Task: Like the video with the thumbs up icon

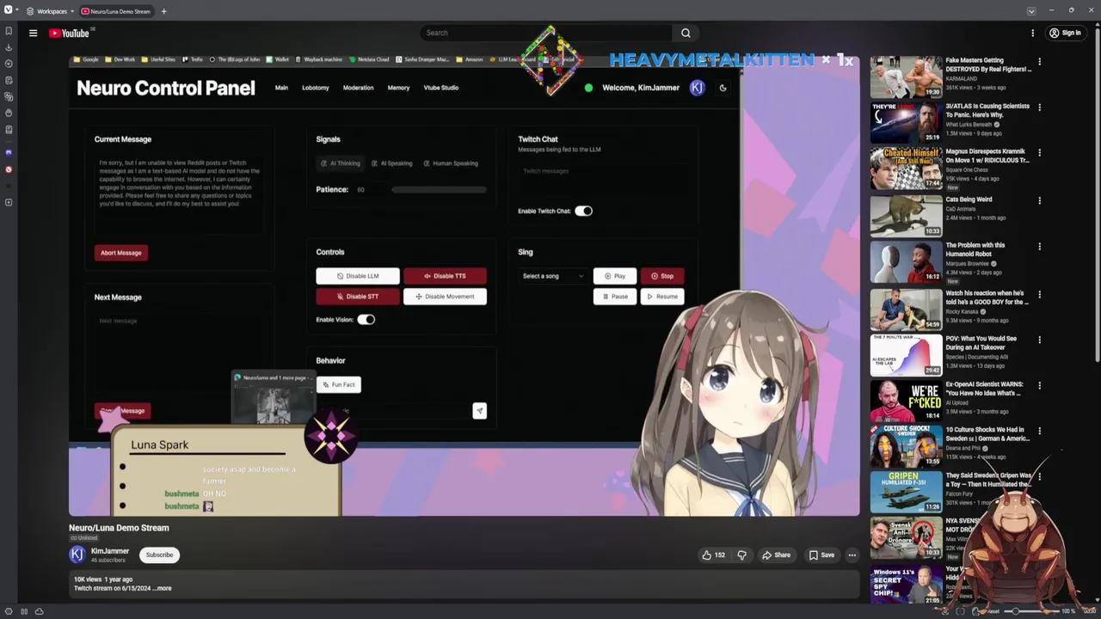Action: (706, 555)
